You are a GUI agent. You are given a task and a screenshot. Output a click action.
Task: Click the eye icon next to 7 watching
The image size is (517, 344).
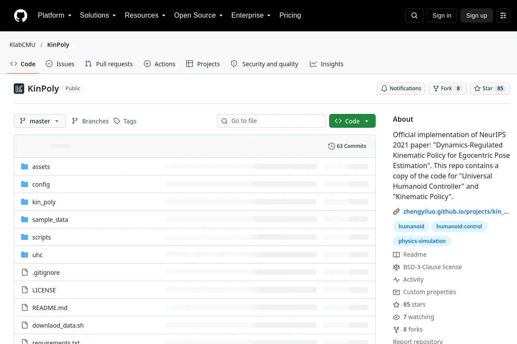396,317
